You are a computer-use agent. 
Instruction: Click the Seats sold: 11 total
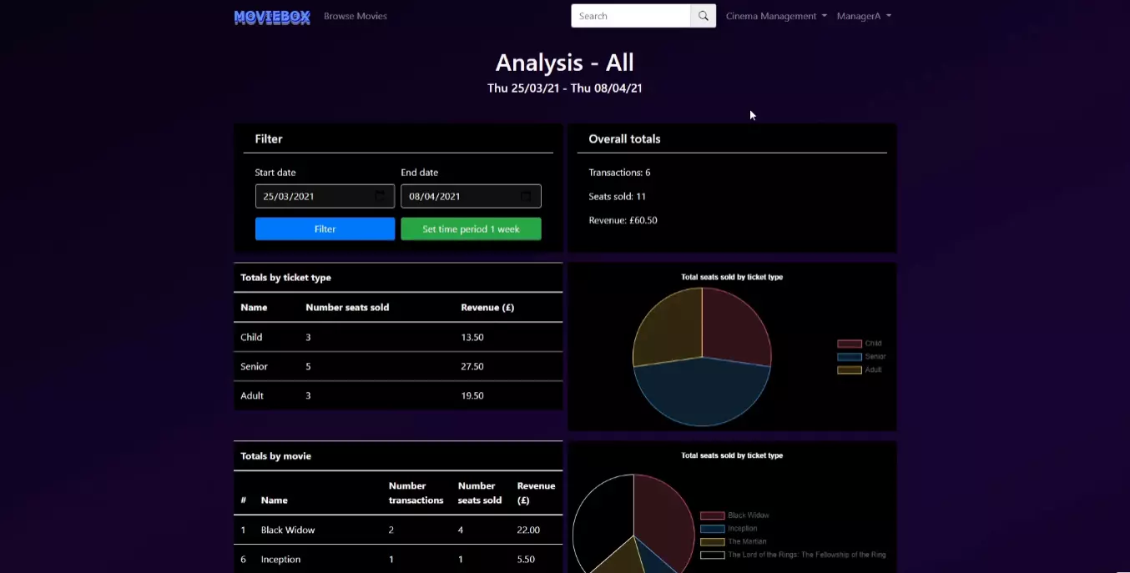pos(617,196)
